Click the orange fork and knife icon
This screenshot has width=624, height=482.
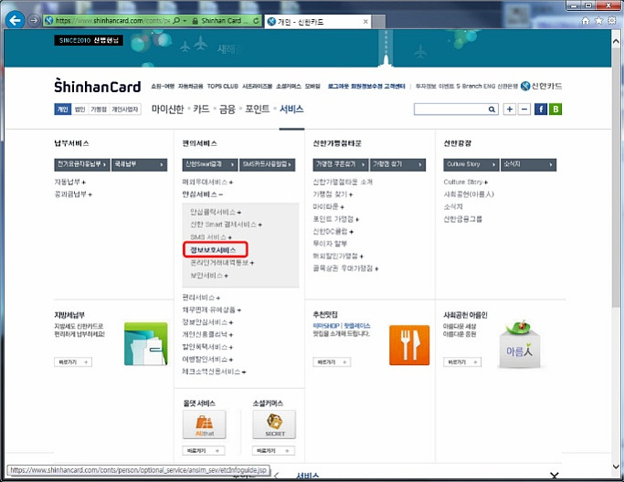point(409,345)
